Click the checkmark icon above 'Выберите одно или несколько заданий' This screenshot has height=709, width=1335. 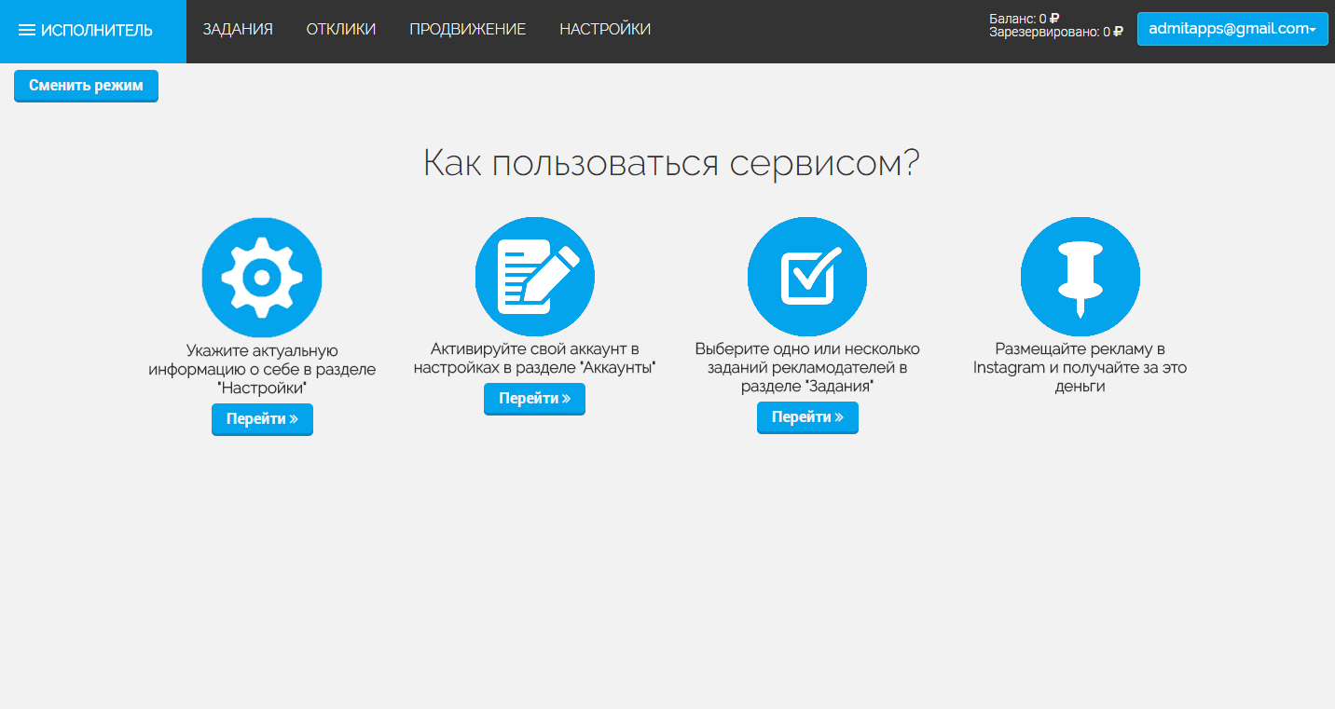(x=807, y=276)
